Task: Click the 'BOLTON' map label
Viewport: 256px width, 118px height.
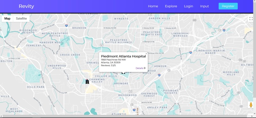Action: click(x=7, y=61)
